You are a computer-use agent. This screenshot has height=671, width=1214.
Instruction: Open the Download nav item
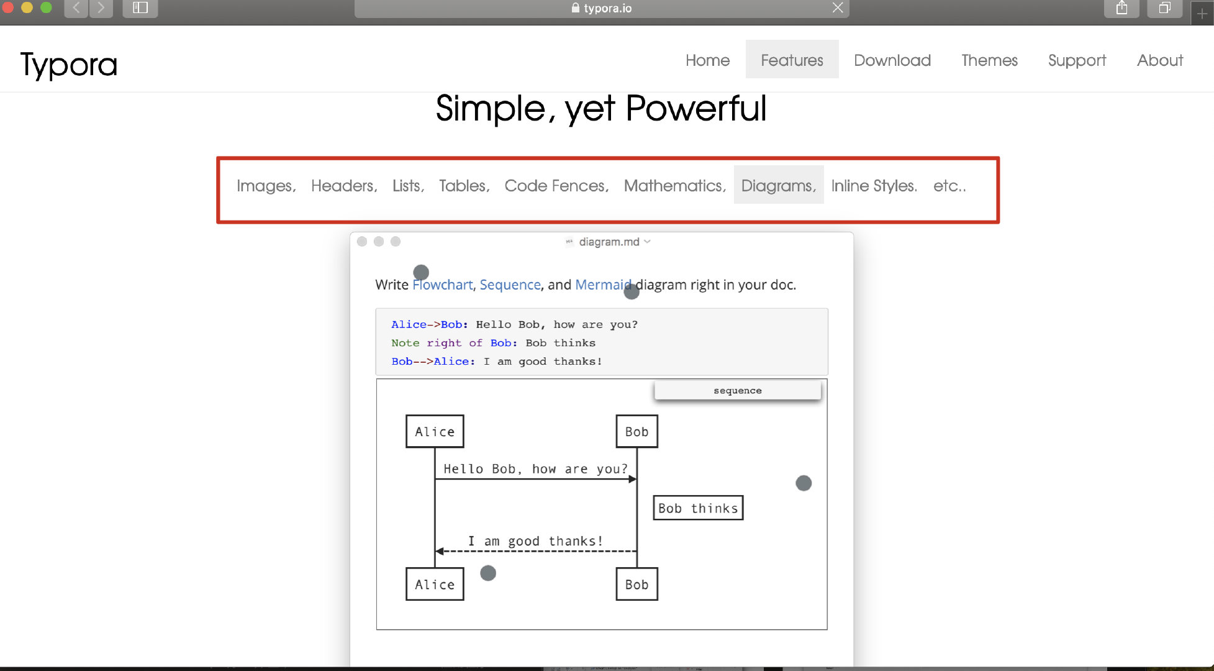(x=892, y=60)
